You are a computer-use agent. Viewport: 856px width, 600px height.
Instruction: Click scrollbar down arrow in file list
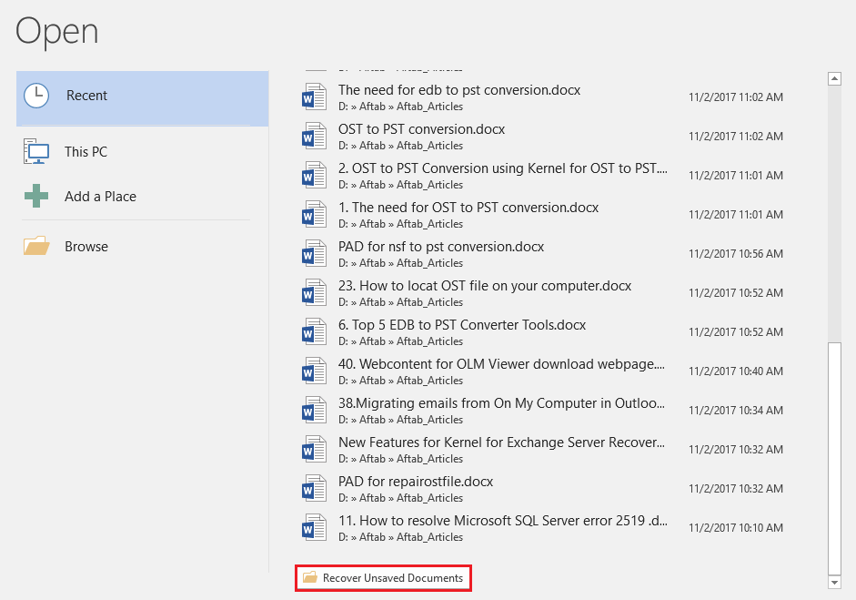(834, 583)
